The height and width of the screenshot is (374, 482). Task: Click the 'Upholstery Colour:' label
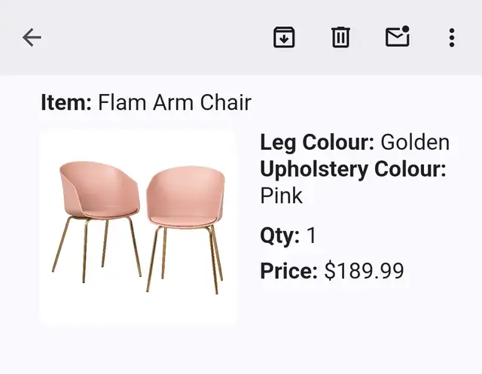pyautogui.click(x=353, y=169)
